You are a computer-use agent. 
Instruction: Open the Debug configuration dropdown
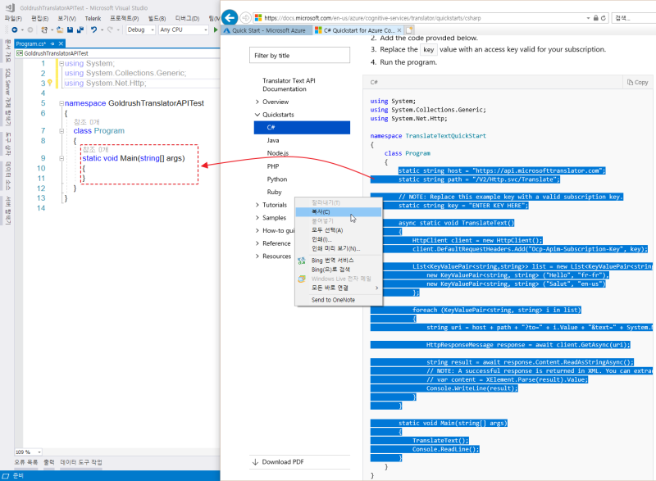point(152,29)
